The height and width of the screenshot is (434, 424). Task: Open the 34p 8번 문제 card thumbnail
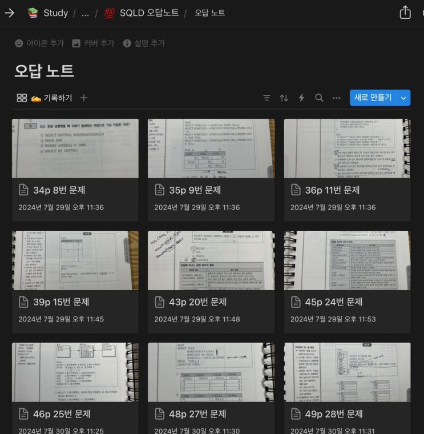point(75,148)
